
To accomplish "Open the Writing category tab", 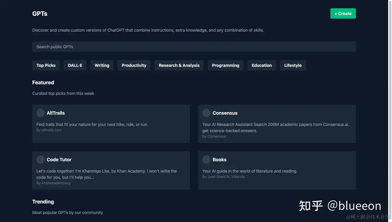I will [x=102, y=65].
